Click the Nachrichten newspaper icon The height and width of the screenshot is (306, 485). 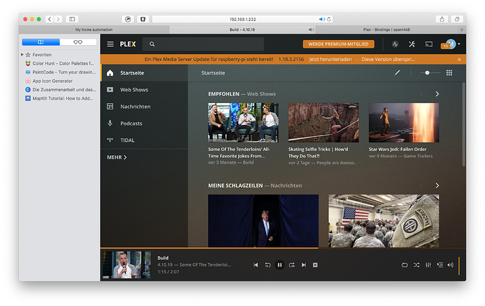(110, 107)
